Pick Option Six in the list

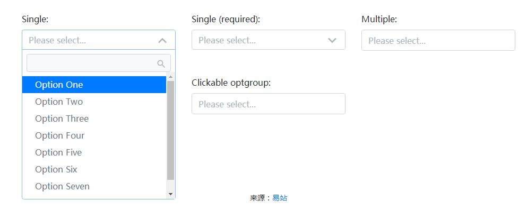tap(56, 169)
